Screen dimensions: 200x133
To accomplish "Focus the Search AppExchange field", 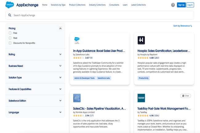I will pos(102,15).
